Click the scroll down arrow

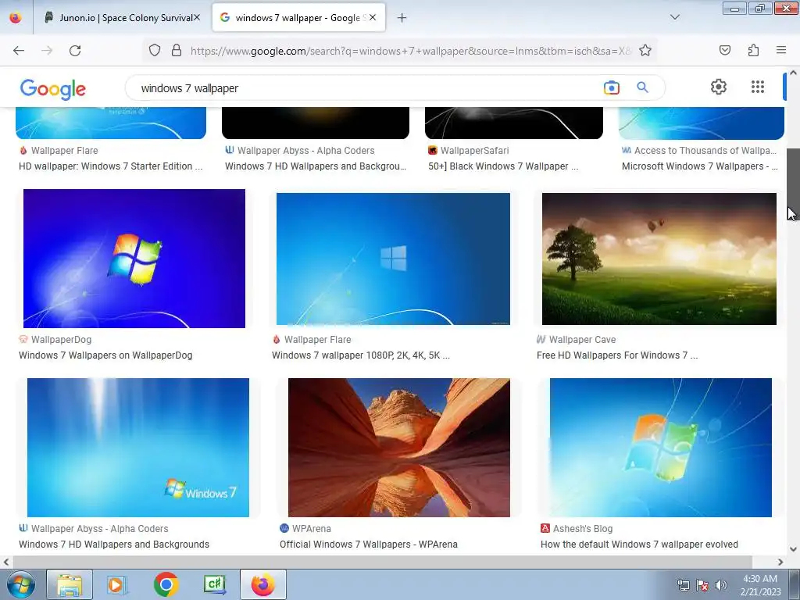[793, 549]
